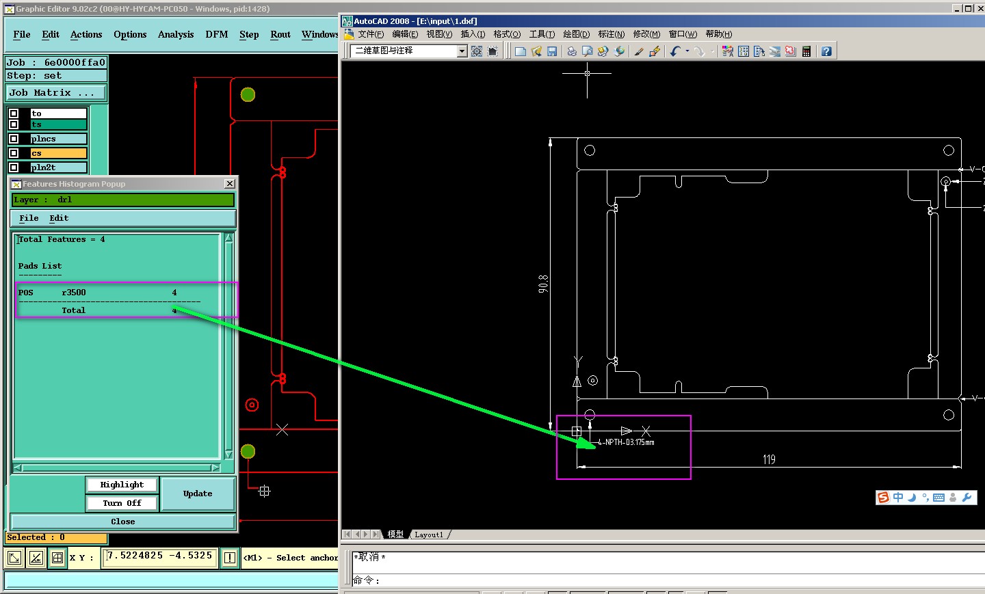
Task: Click the Turn Off button
Action: 122,503
